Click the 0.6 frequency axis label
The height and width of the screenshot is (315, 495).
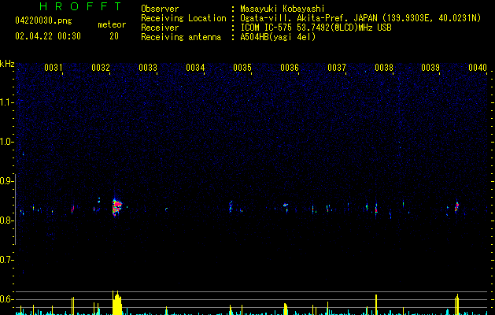click(x=7, y=299)
